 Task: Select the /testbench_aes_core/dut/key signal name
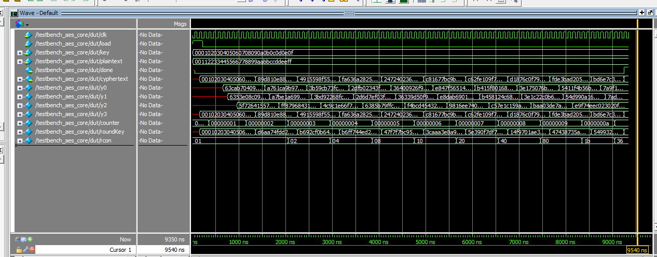pos(73,52)
